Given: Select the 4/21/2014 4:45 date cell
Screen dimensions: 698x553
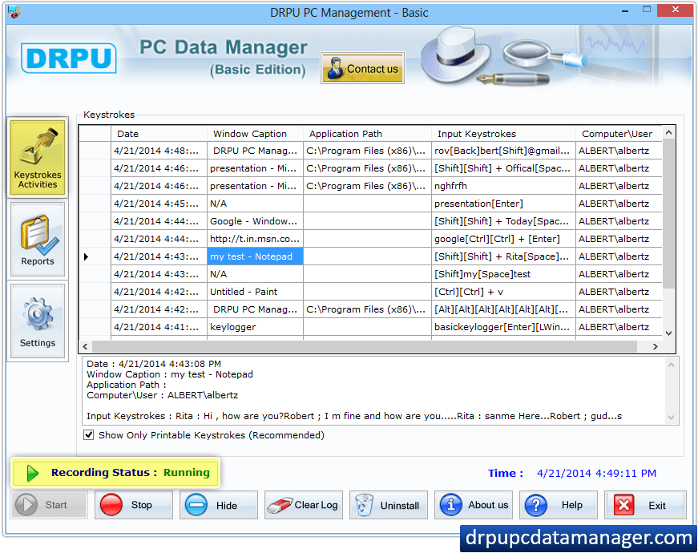Looking at the screenshot, I should [x=159, y=204].
